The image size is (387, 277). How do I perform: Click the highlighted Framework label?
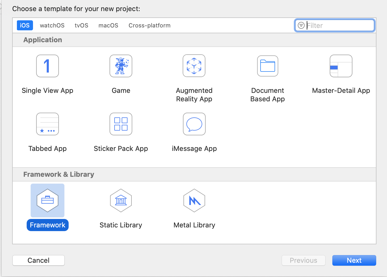tap(48, 225)
